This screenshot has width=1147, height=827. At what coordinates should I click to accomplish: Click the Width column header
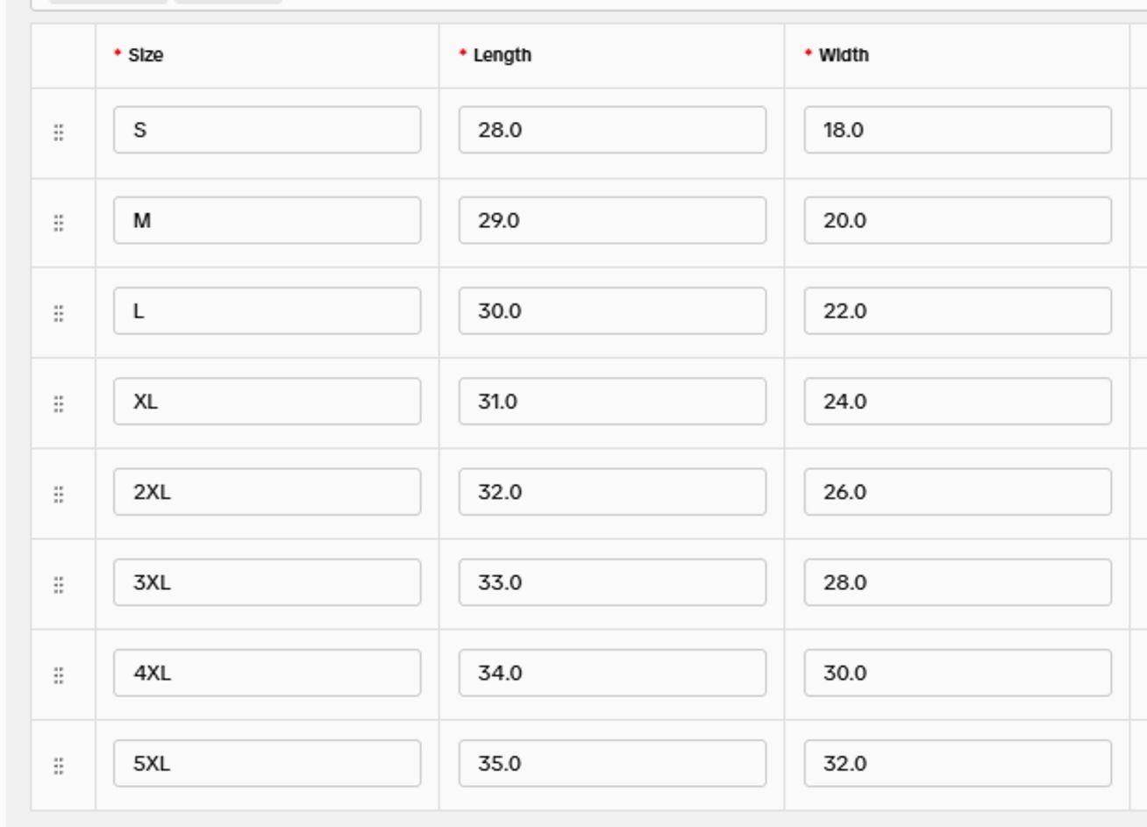pos(844,55)
